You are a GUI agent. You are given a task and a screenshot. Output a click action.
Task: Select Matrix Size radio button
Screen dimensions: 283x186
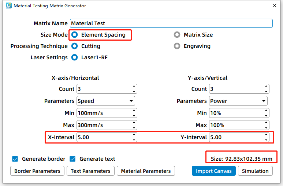click(x=177, y=35)
